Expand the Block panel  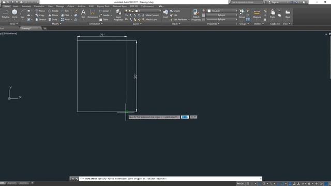coord(176,24)
